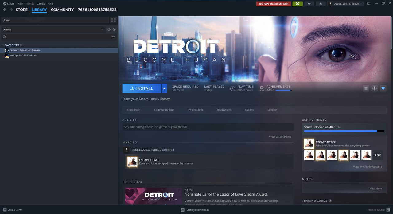Click the green Steam Family icon
The height and width of the screenshot is (214, 393).
click(x=298, y=4)
